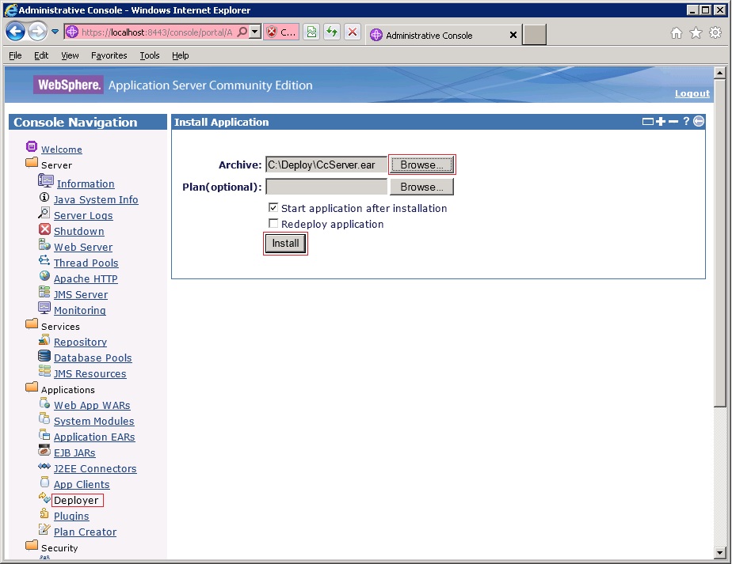This screenshot has width=732, height=564.
Task: Collapse the Applications folder
Action: 32,388
